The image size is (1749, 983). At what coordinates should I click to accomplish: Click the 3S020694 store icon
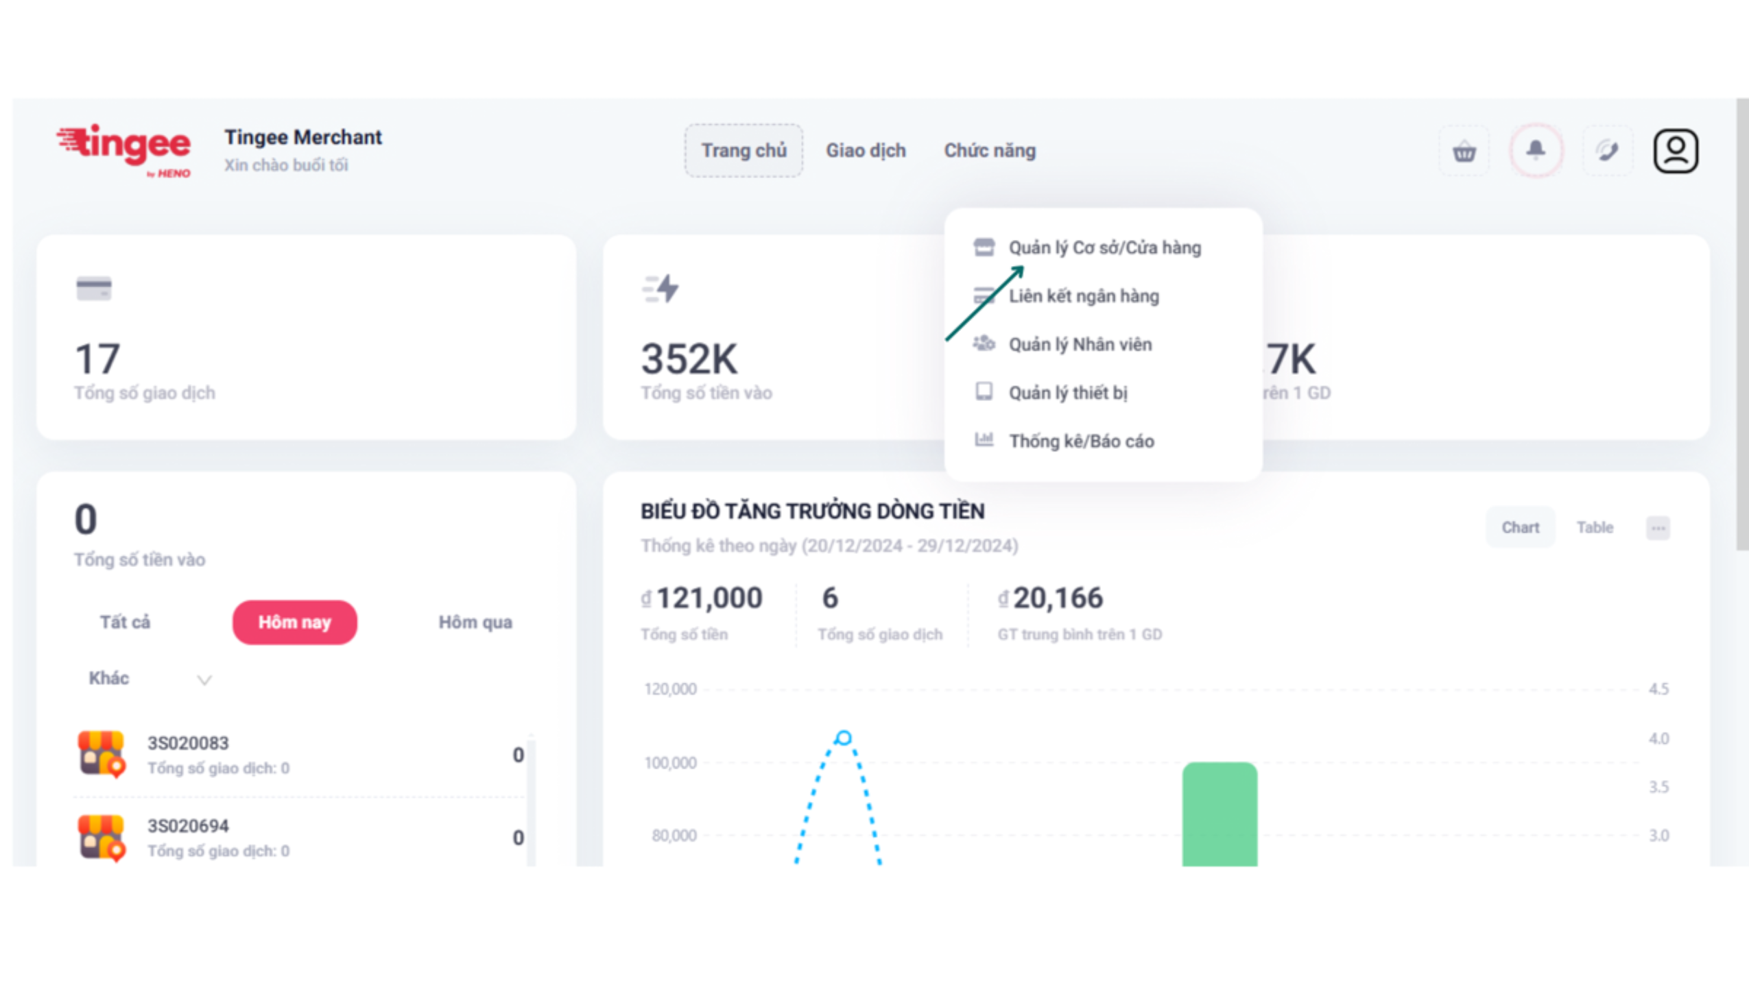pyautogui.click(x=102, y=836)
